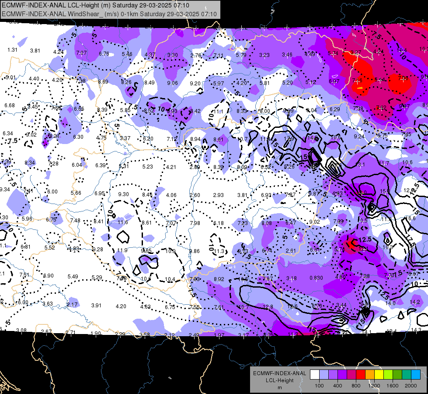
Task: Click the LCL-Height title line at top
Action: tap(96, 5)
